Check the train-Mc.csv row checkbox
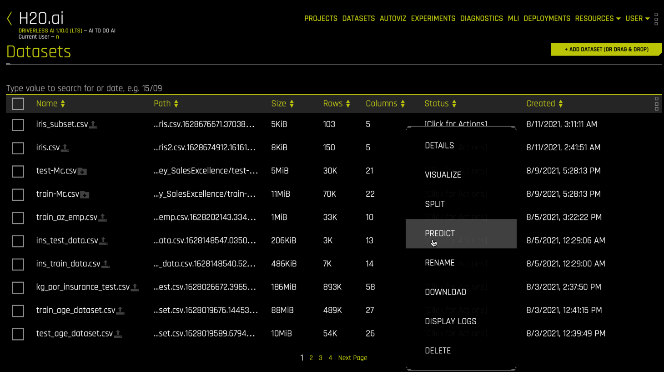This screenshot has width=664, height=372. coord(18,194)
